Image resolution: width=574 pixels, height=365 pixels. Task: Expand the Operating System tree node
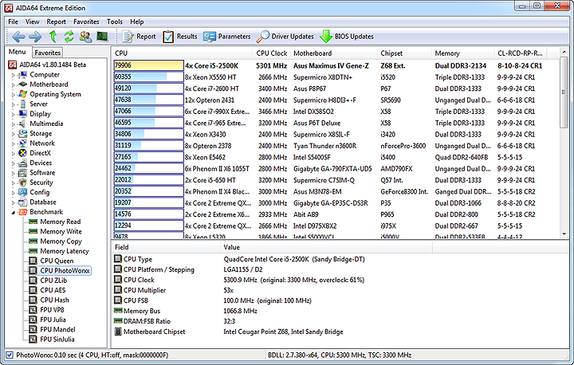tap(14, 95)
